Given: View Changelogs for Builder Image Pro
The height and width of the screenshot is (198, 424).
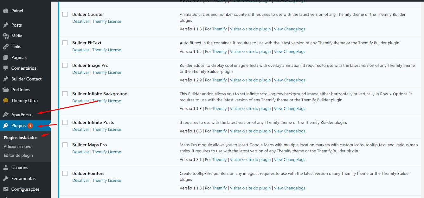Looking at the screenshot, I should (290, 80).
